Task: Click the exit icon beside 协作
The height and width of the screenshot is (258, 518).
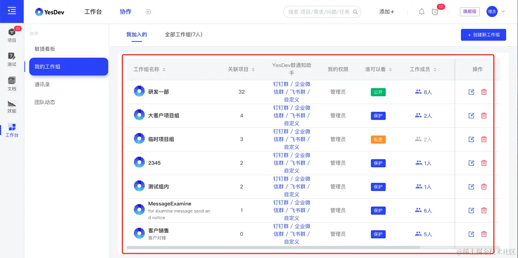Action: click(x=148, y=12)
